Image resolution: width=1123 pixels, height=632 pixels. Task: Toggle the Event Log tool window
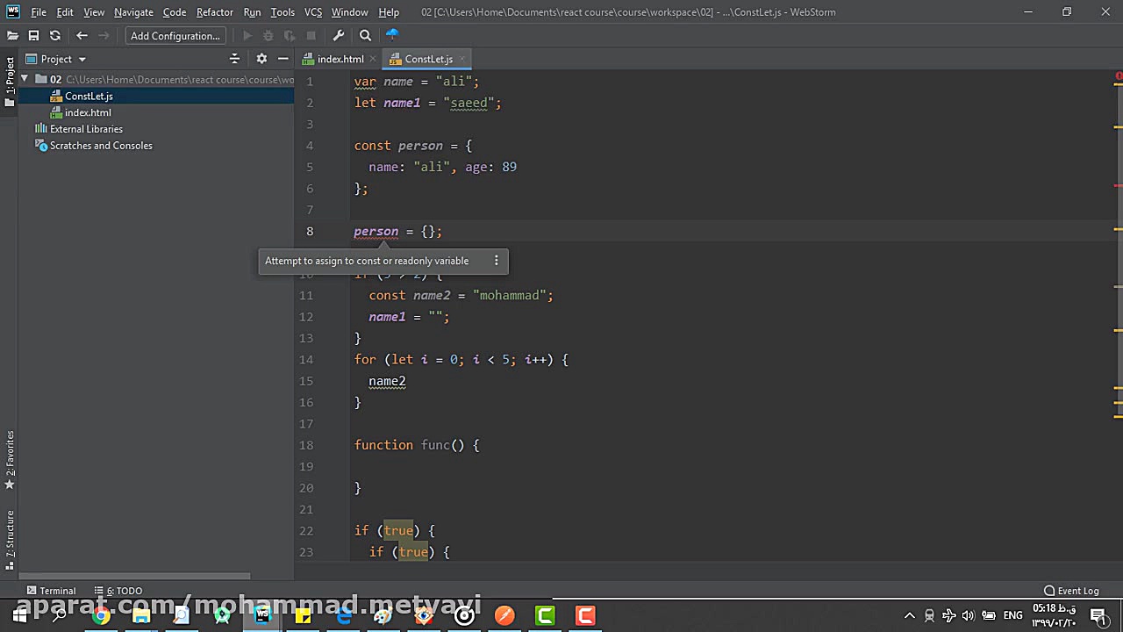point(1071,591)
